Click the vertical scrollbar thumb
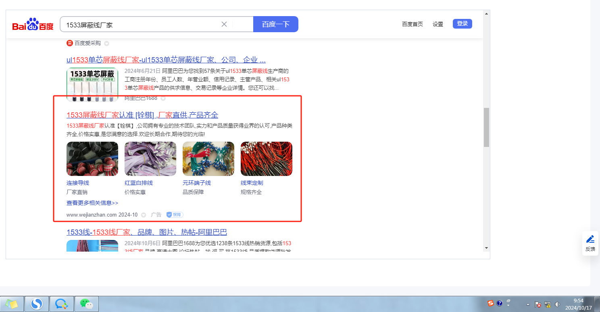600x312 pixels. pyautogui.click(x=486, y=127)
